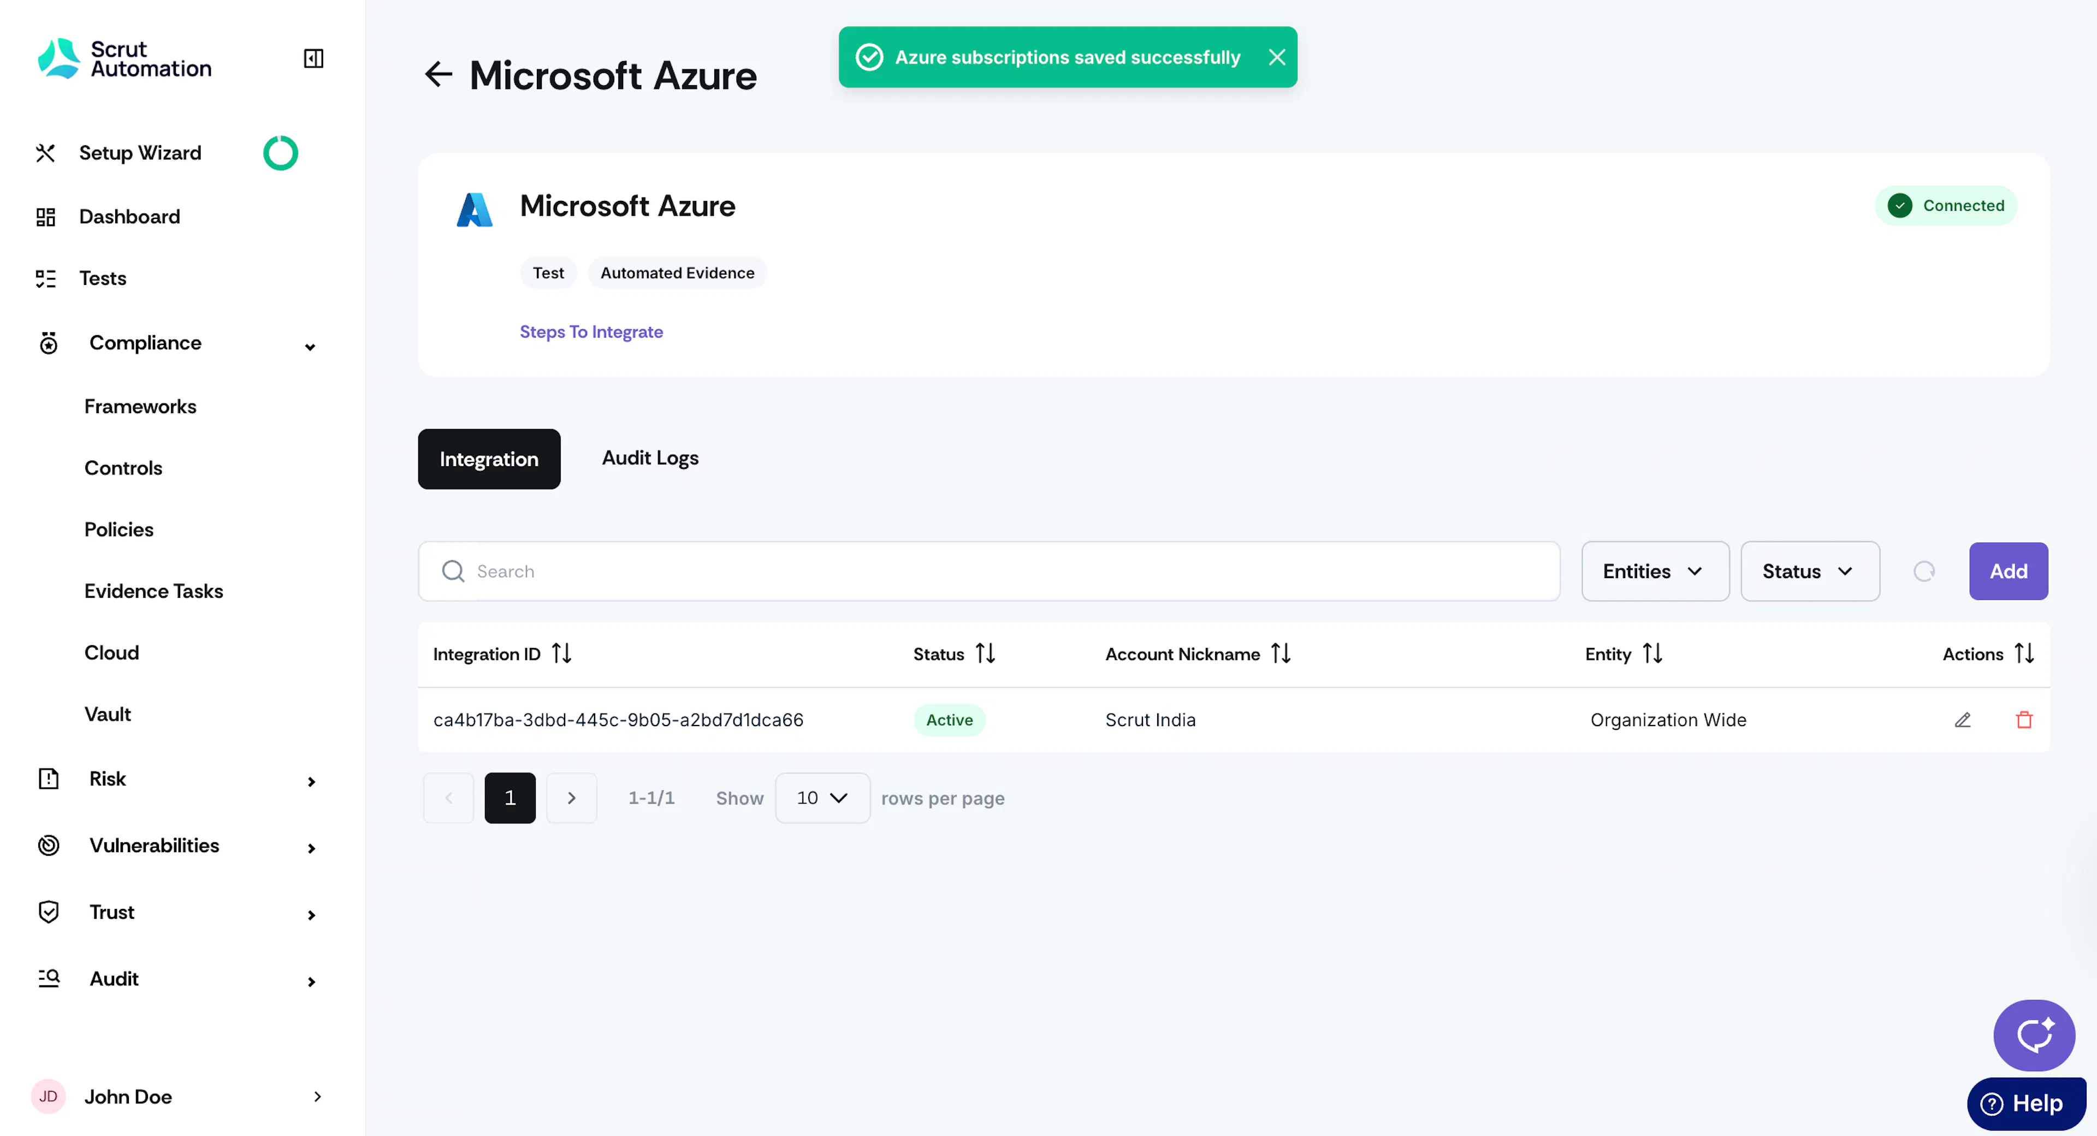Open the AI chat assistant bubble
The width and height of the screenshot is (2097, 1136).
(2034, 1035)
